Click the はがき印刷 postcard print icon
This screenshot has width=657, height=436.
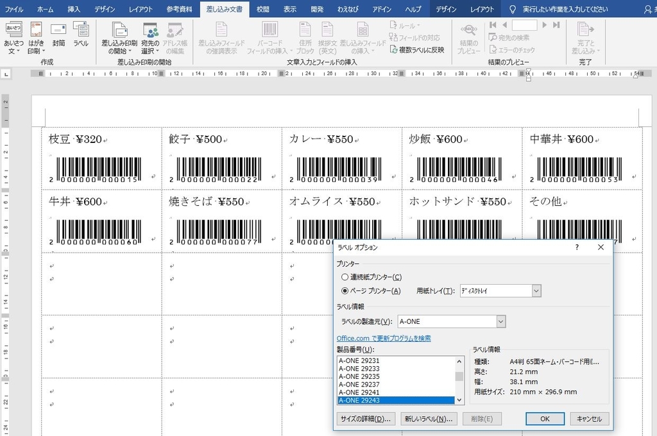[x=36, y=38]
